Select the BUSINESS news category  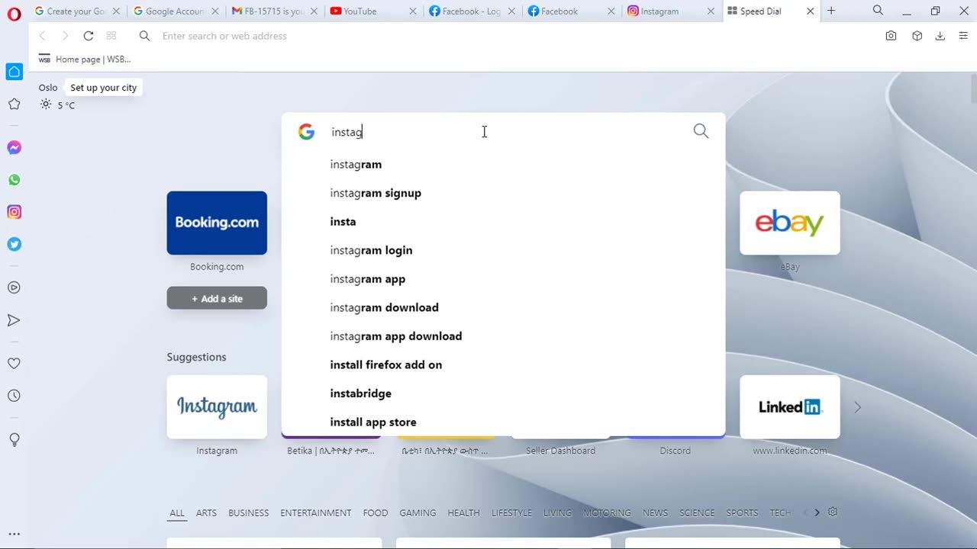click(x=248, y=513)
